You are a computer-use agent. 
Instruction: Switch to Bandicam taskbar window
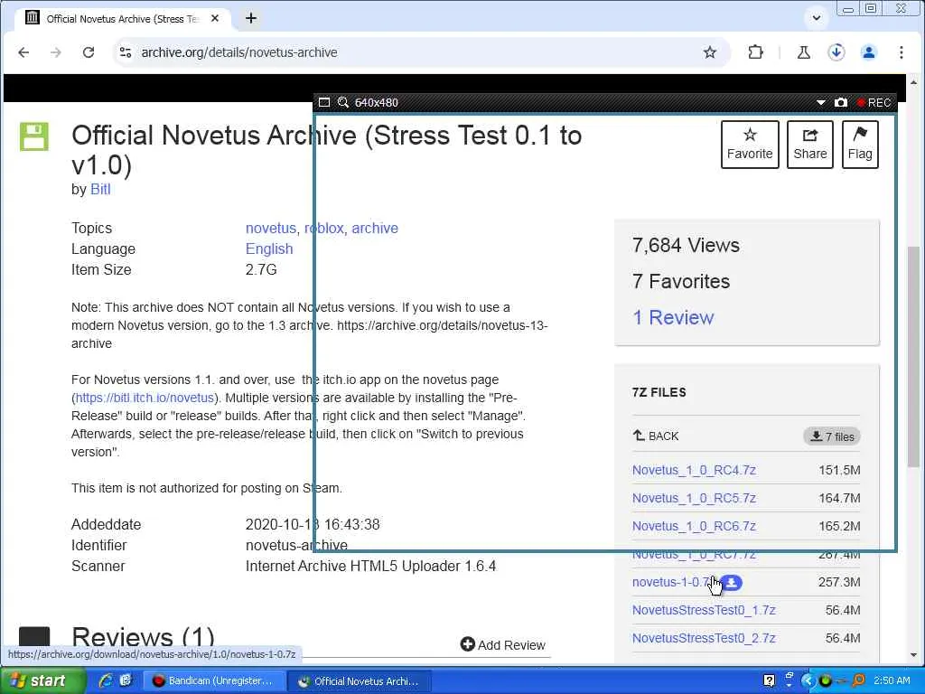pyautogui.click(x=214, y=681)
